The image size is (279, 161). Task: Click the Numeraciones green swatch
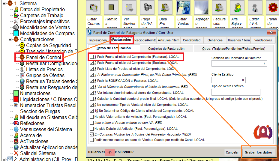[x=16, y=93]
